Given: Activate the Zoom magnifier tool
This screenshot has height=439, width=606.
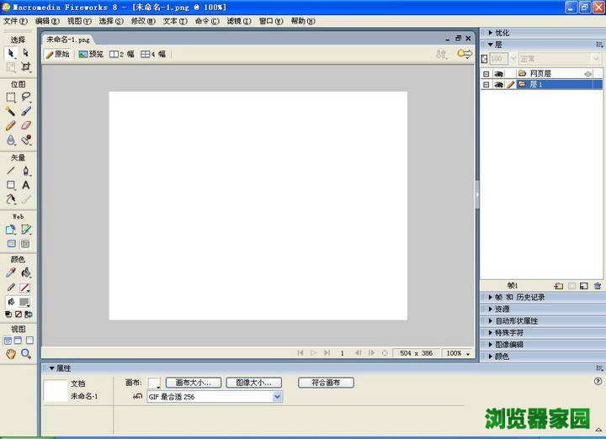Looking at the screenshot, I should click(26, 354).
